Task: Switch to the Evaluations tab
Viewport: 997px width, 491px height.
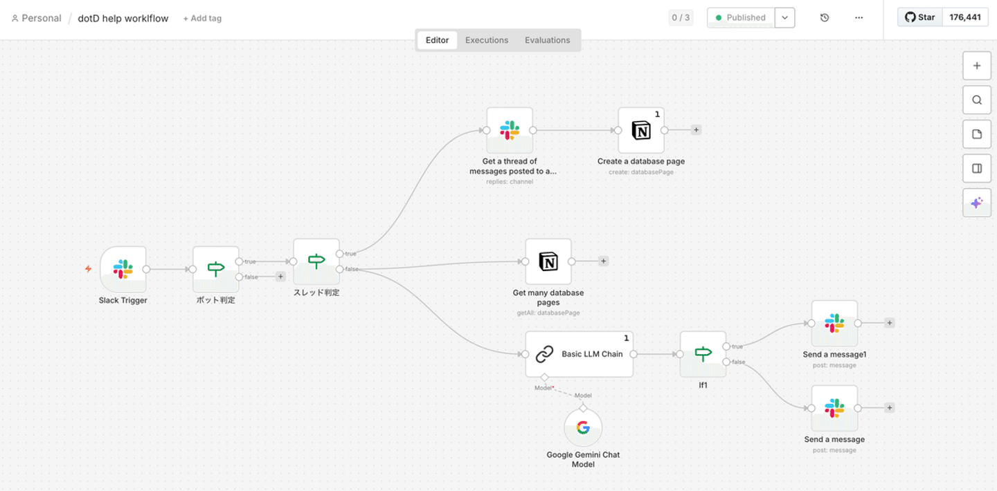Action: pos(548,40)
